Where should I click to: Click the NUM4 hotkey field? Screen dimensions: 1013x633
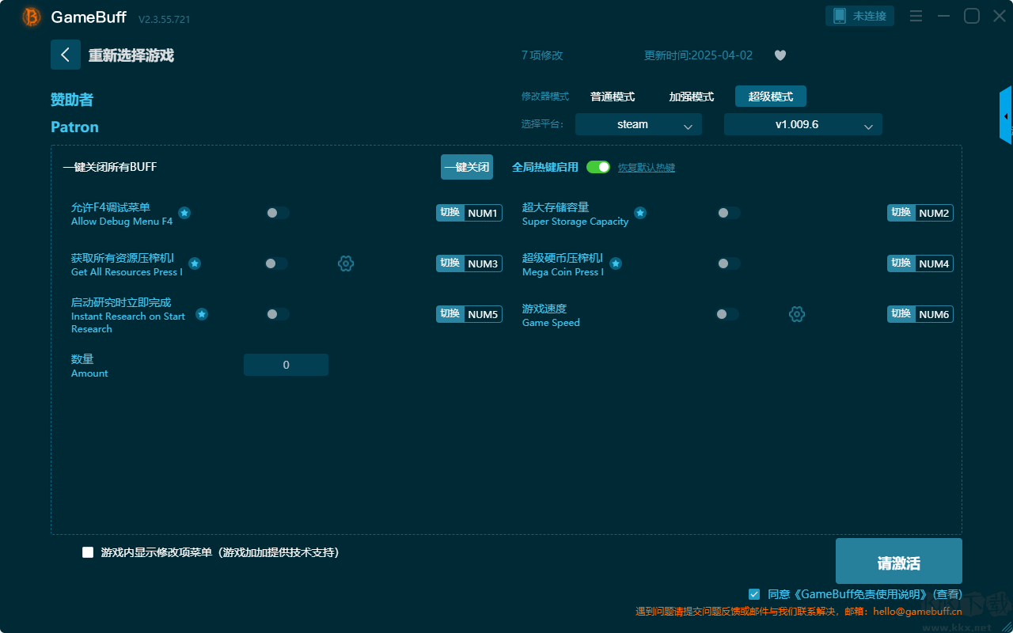pos(934,263)
